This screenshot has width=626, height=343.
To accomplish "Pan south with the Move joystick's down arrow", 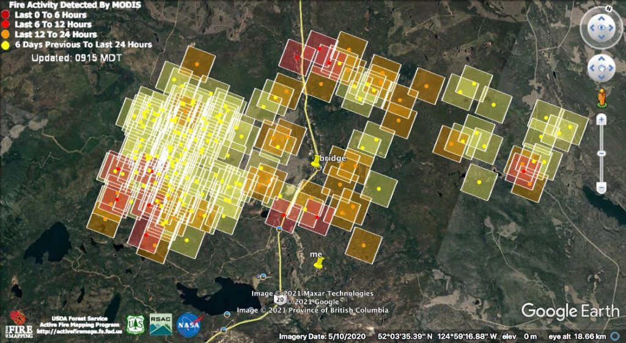I will click(x=602, y=77).
